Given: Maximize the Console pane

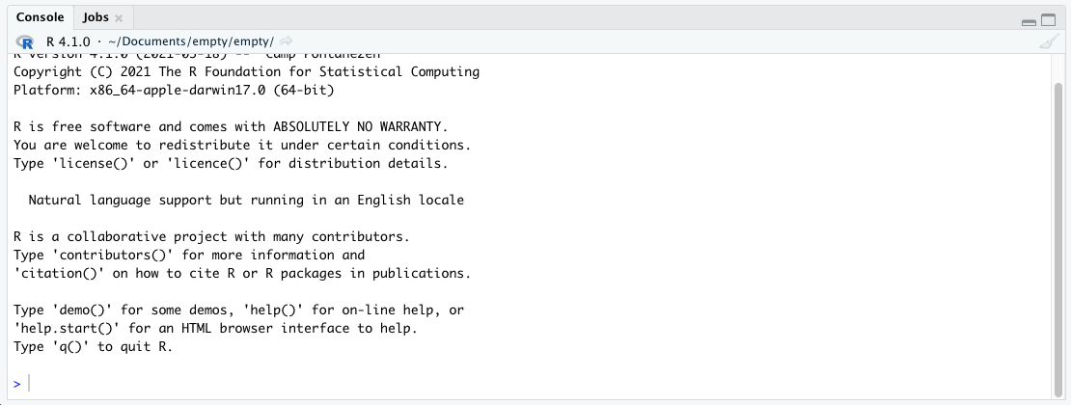Looking at the screenshot, I should pos(1048,19).
